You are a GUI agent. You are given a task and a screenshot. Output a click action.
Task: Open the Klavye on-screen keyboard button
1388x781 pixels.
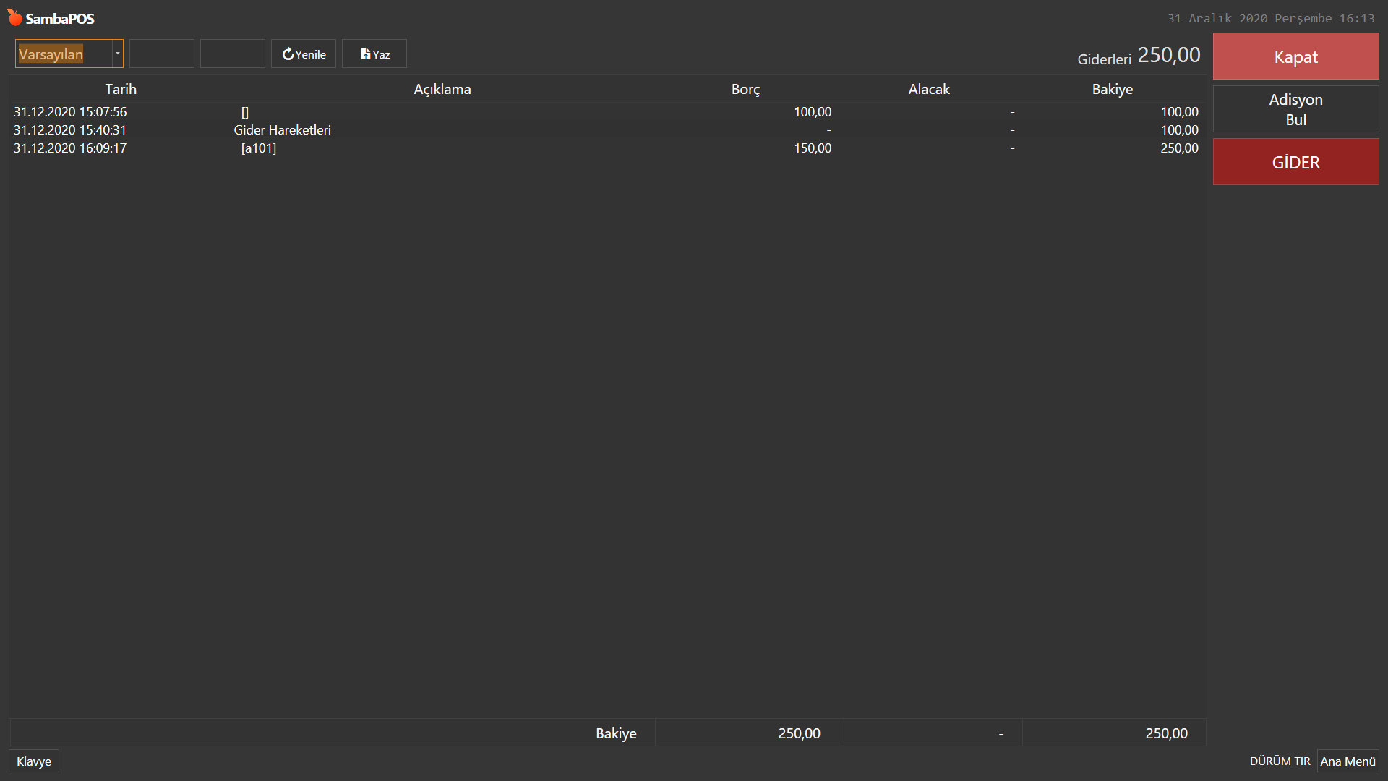pyautogui.click(x=34, y=761)
